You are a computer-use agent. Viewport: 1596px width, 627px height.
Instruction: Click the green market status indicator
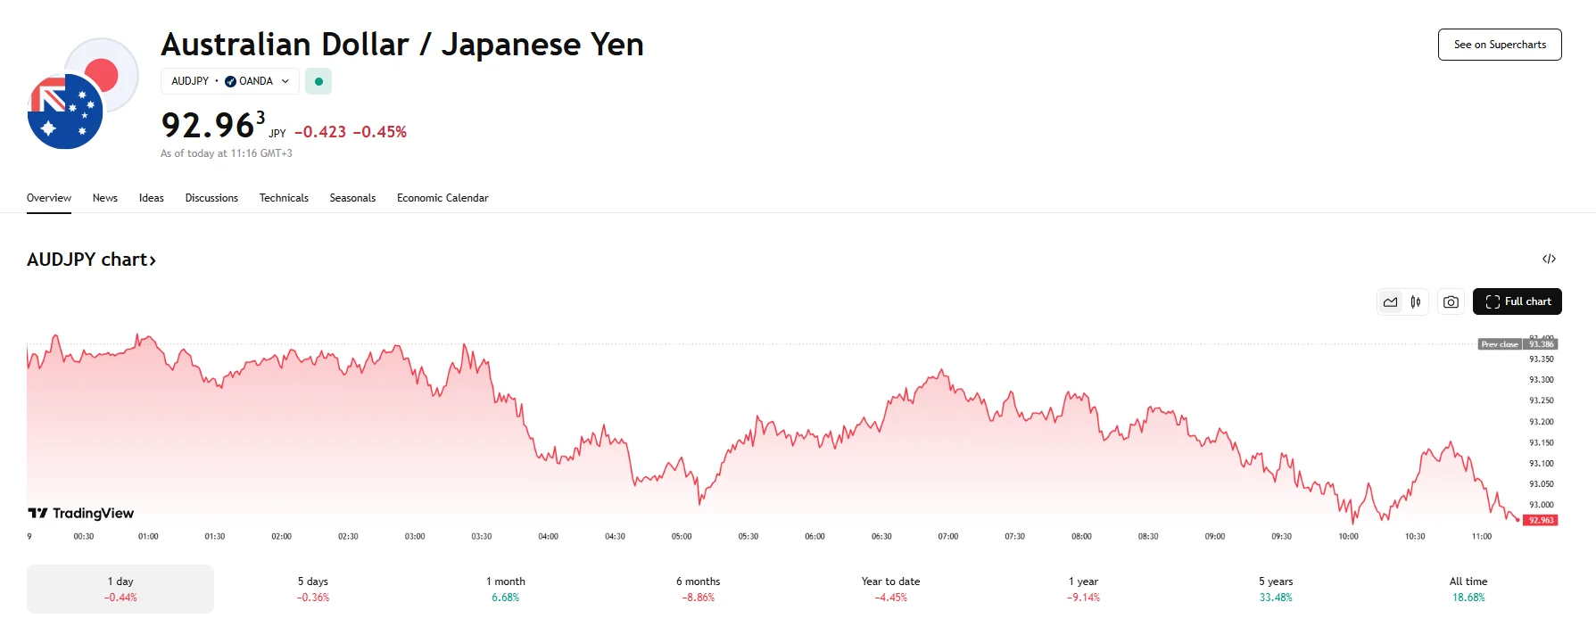[x=318, y=81]
